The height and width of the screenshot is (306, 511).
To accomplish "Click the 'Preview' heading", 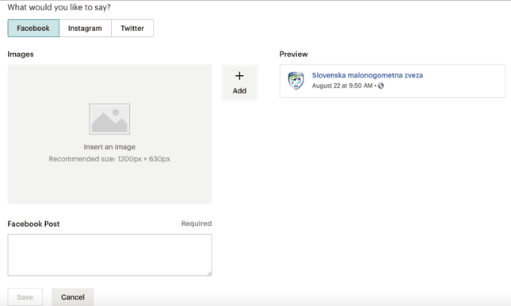I will click(x=294, y=54).
